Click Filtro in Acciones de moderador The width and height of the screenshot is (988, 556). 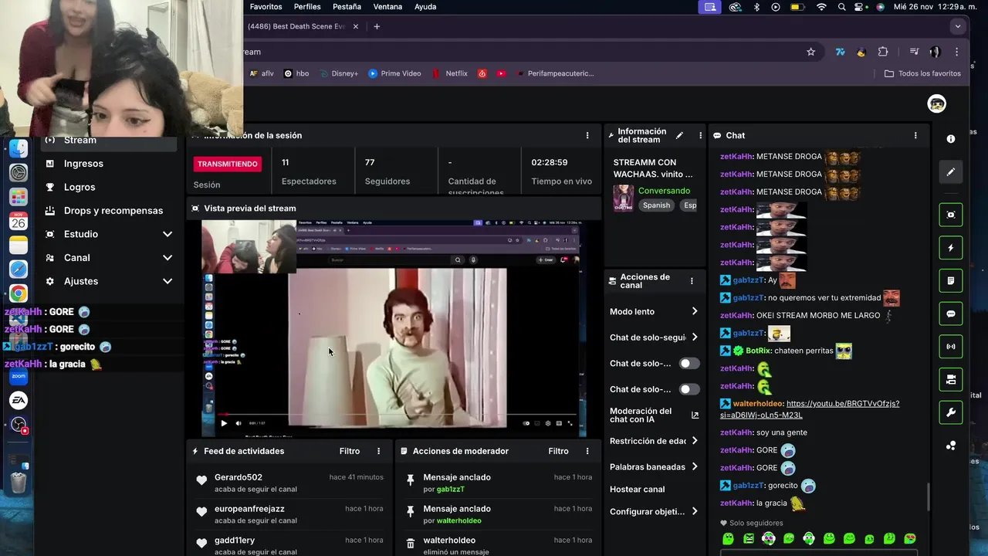pos(558,451)
